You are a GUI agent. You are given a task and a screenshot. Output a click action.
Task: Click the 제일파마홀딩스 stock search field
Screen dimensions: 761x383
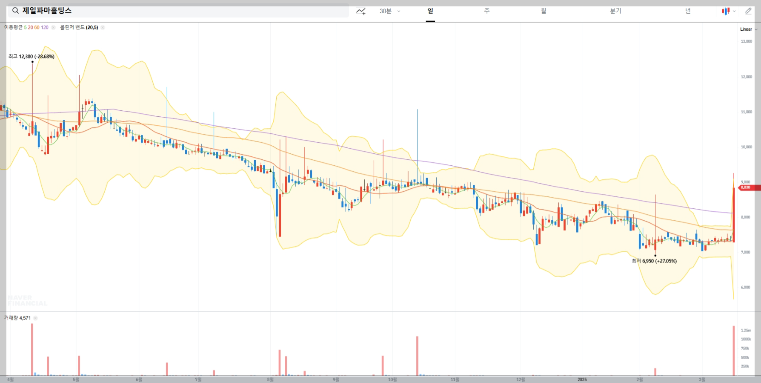point(178,11)
